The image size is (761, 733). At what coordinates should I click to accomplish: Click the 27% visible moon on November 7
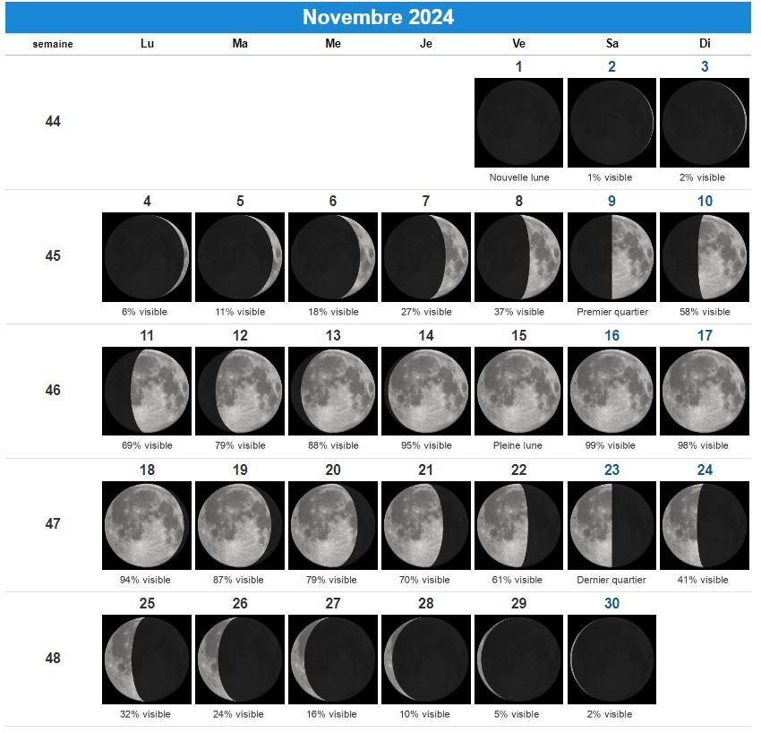click(425, 257)
